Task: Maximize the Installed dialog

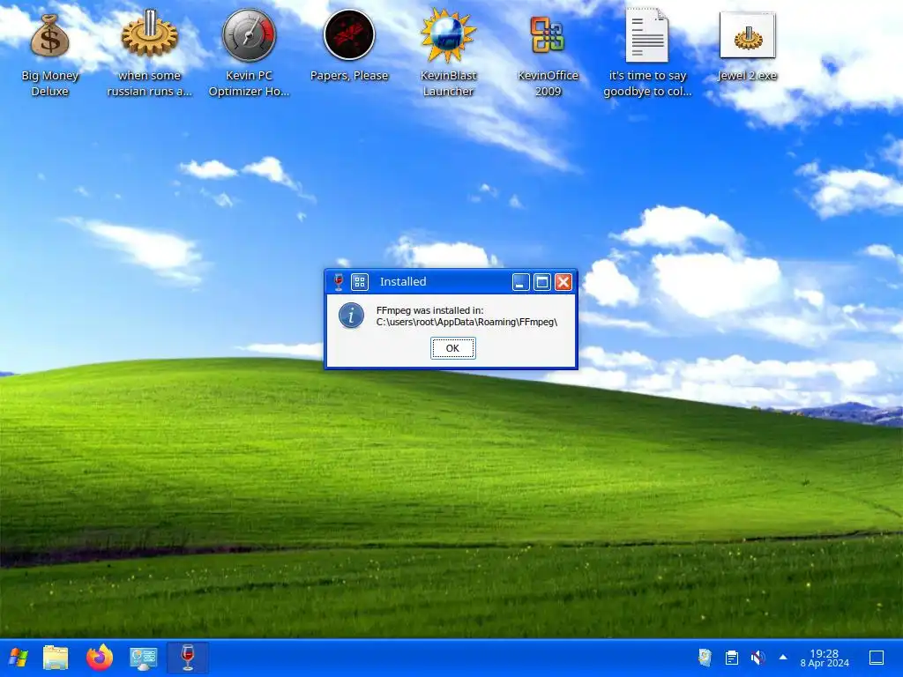Action: tap(542, 282)
